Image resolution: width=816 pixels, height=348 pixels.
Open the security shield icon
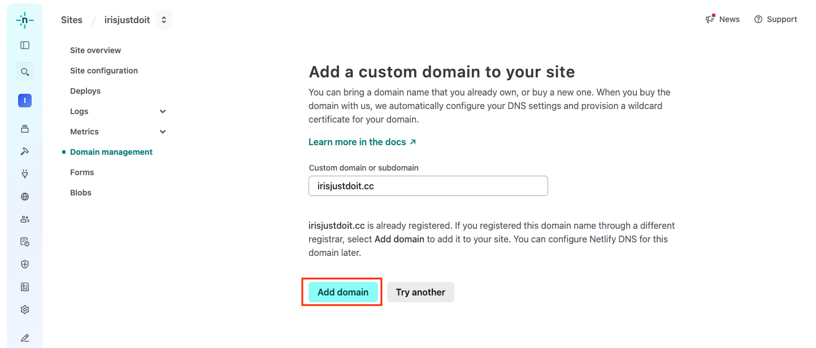25,264
